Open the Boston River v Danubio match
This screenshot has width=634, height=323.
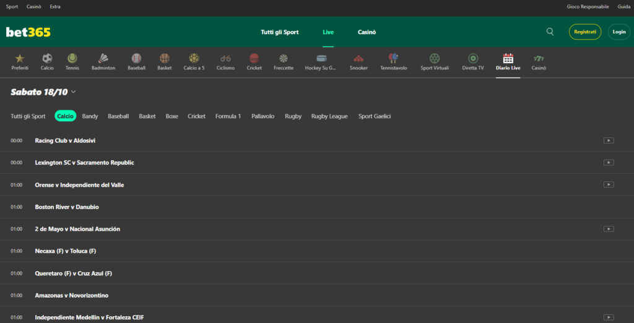[67, 207]
